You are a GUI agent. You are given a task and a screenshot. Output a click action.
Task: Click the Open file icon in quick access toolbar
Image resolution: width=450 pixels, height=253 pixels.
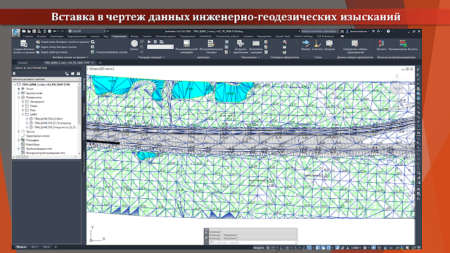[x=29, y=31]
